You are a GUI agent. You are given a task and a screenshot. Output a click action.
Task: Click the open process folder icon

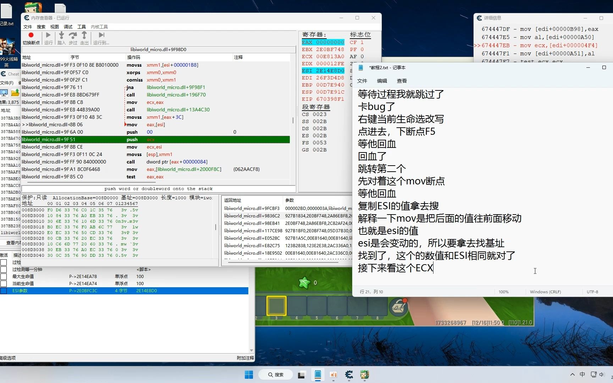tap(15, 93)
